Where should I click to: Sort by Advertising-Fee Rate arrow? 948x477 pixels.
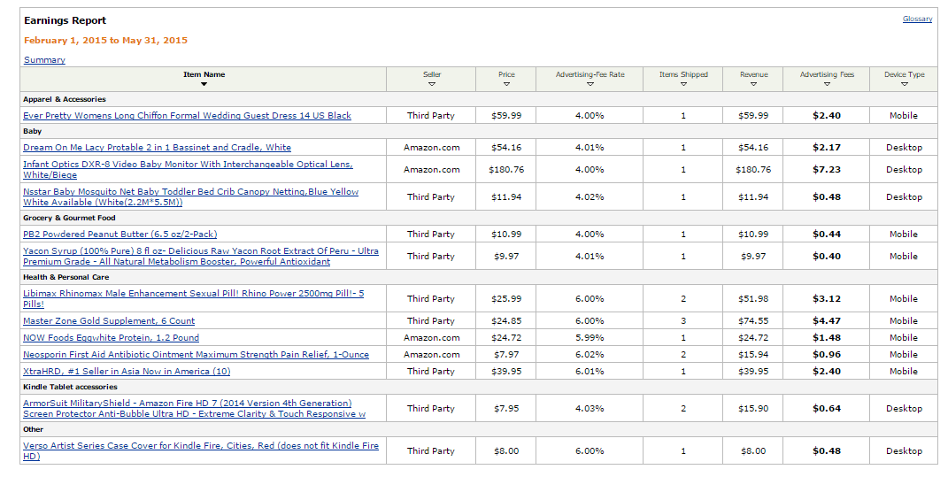pyautogui.click(x=590, y=85)
